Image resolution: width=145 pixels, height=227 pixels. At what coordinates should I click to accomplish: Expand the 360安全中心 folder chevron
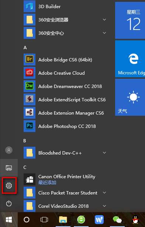pyautogui.click(x=104, y=33)
